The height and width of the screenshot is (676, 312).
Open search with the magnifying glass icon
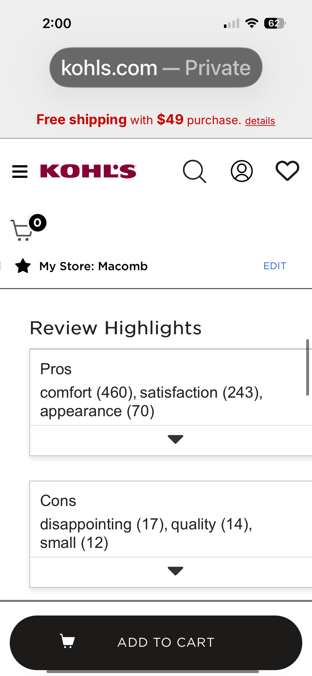[194, 171]
